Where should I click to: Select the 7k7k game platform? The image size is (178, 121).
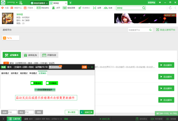pyautogui.click(x=11, y=38)
